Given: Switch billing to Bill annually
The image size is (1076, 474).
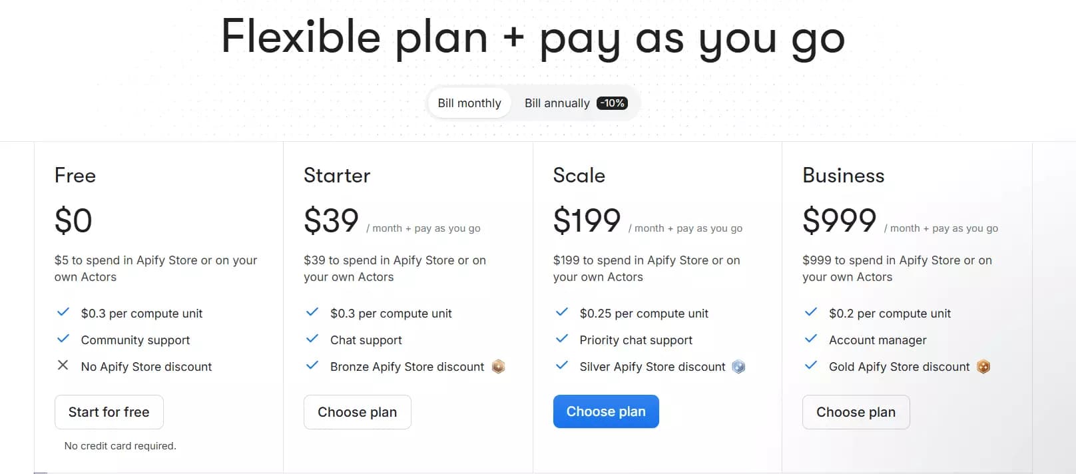Looking at the screenshot, I should 557,103.
